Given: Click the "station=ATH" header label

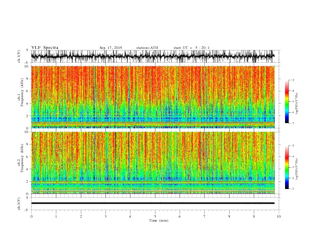Looking at the screenshot, I should (x=147, y=48).
